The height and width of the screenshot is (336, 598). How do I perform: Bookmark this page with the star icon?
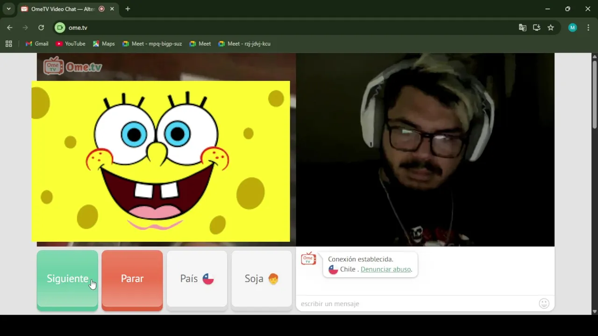click(551, 28)
